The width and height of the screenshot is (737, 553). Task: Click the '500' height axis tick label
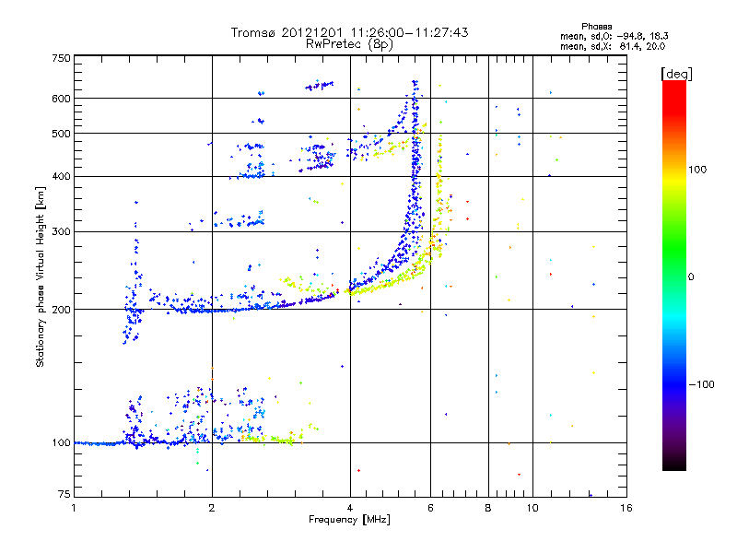click(62, 134)
